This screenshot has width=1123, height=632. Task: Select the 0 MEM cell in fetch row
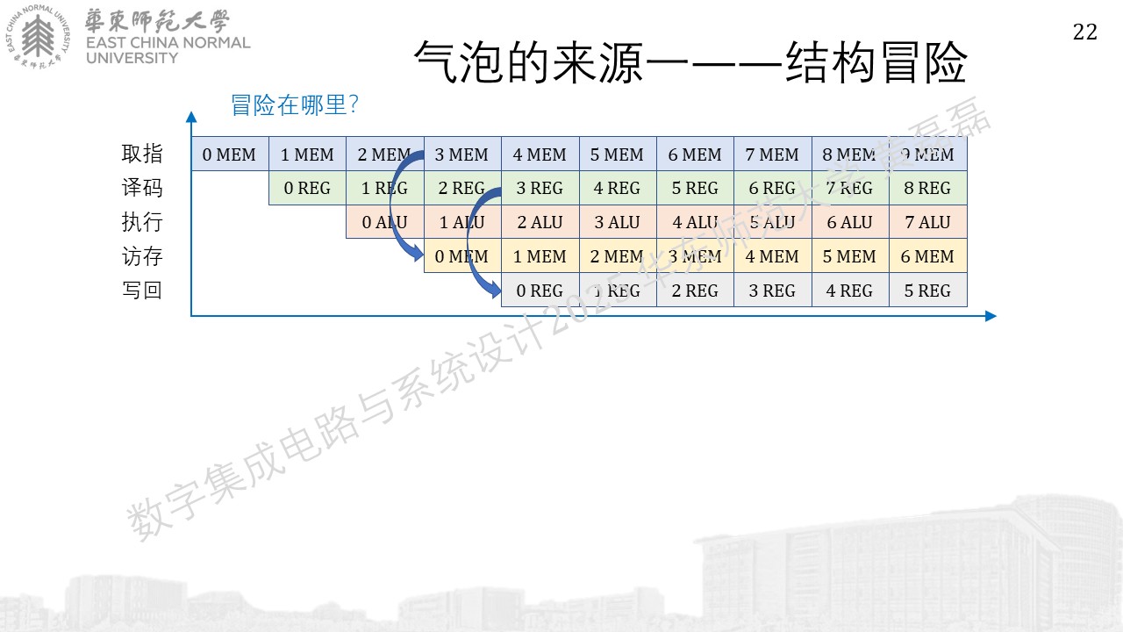(x=230, y=154)
